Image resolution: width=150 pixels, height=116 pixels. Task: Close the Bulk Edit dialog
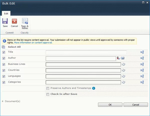tap(147, 3)
